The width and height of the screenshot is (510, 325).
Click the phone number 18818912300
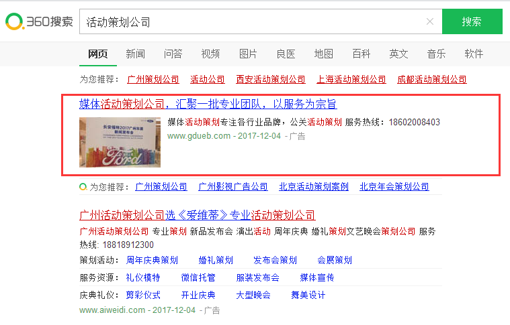[128, 245]
